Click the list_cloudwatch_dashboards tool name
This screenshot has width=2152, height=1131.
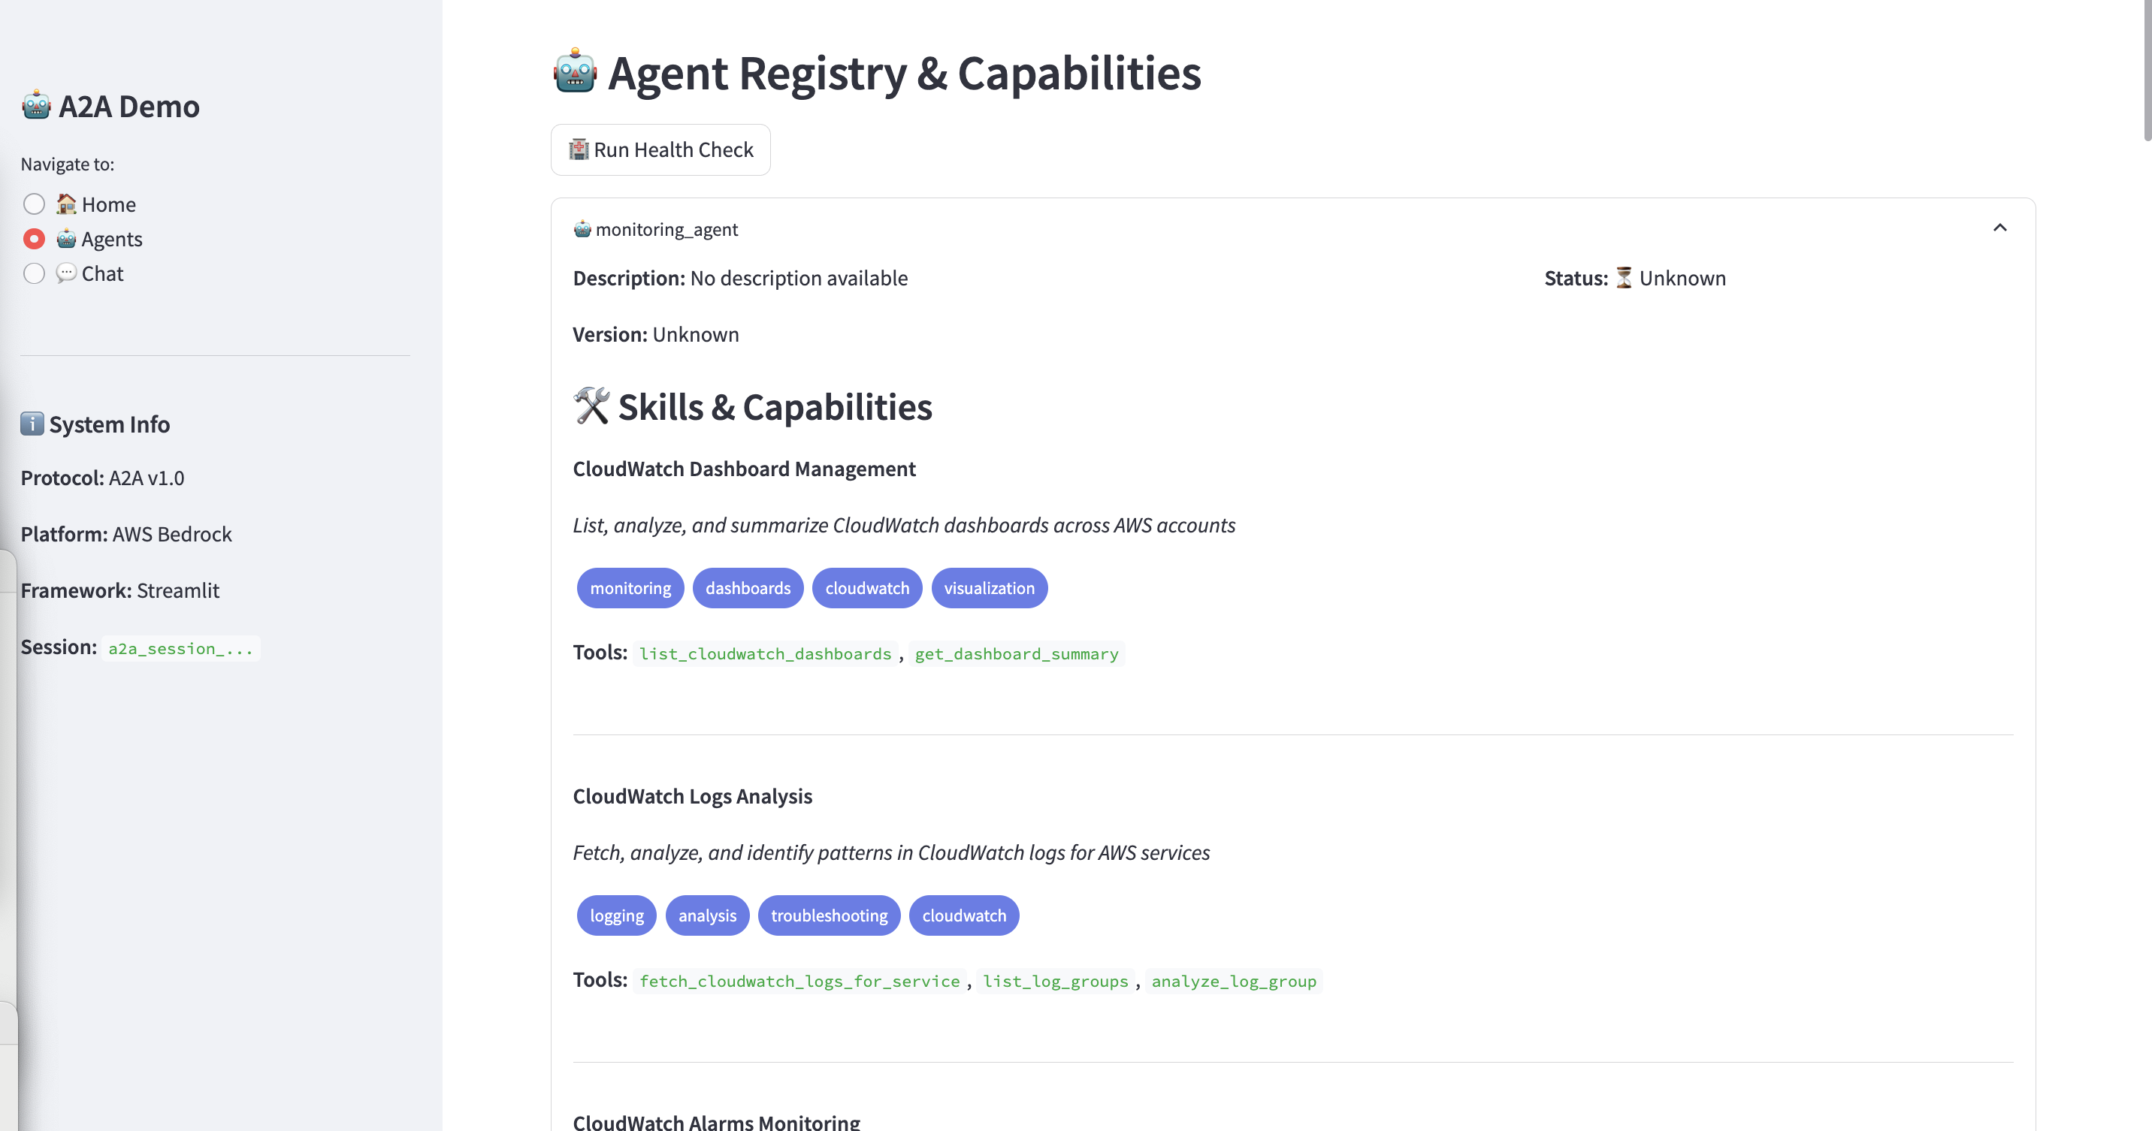coord(765,653)
